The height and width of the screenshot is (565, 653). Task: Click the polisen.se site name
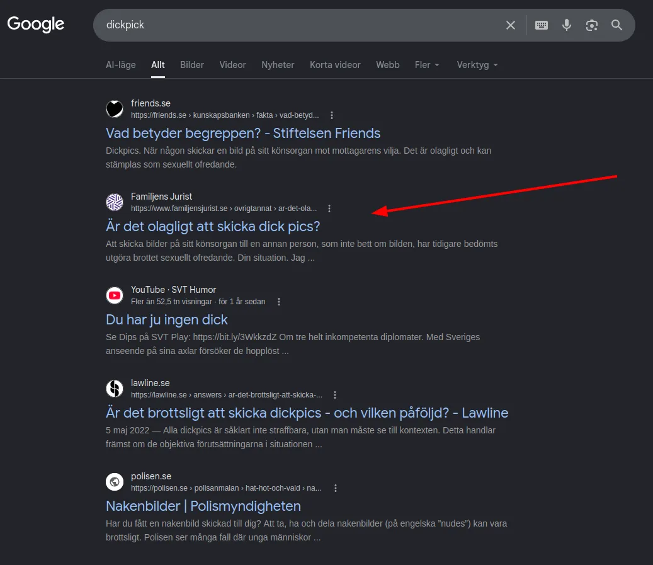coord(151,476)
